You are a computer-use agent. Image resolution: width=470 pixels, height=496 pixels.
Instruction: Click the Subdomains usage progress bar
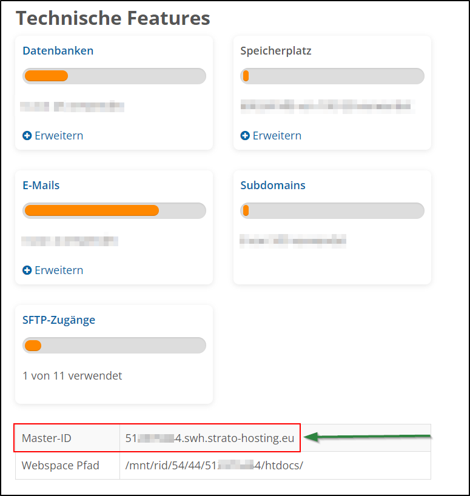coord(332,210)
